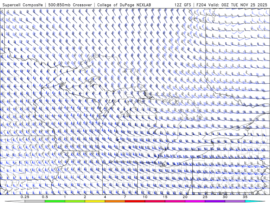Click the 0.25 legend value
Screen dimensions: 270x203
tap(25, 197)
